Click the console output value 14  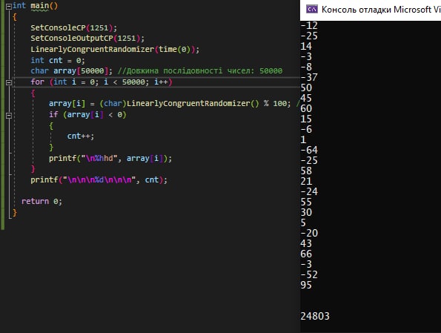pyautogui.click(x=306, y=46)
